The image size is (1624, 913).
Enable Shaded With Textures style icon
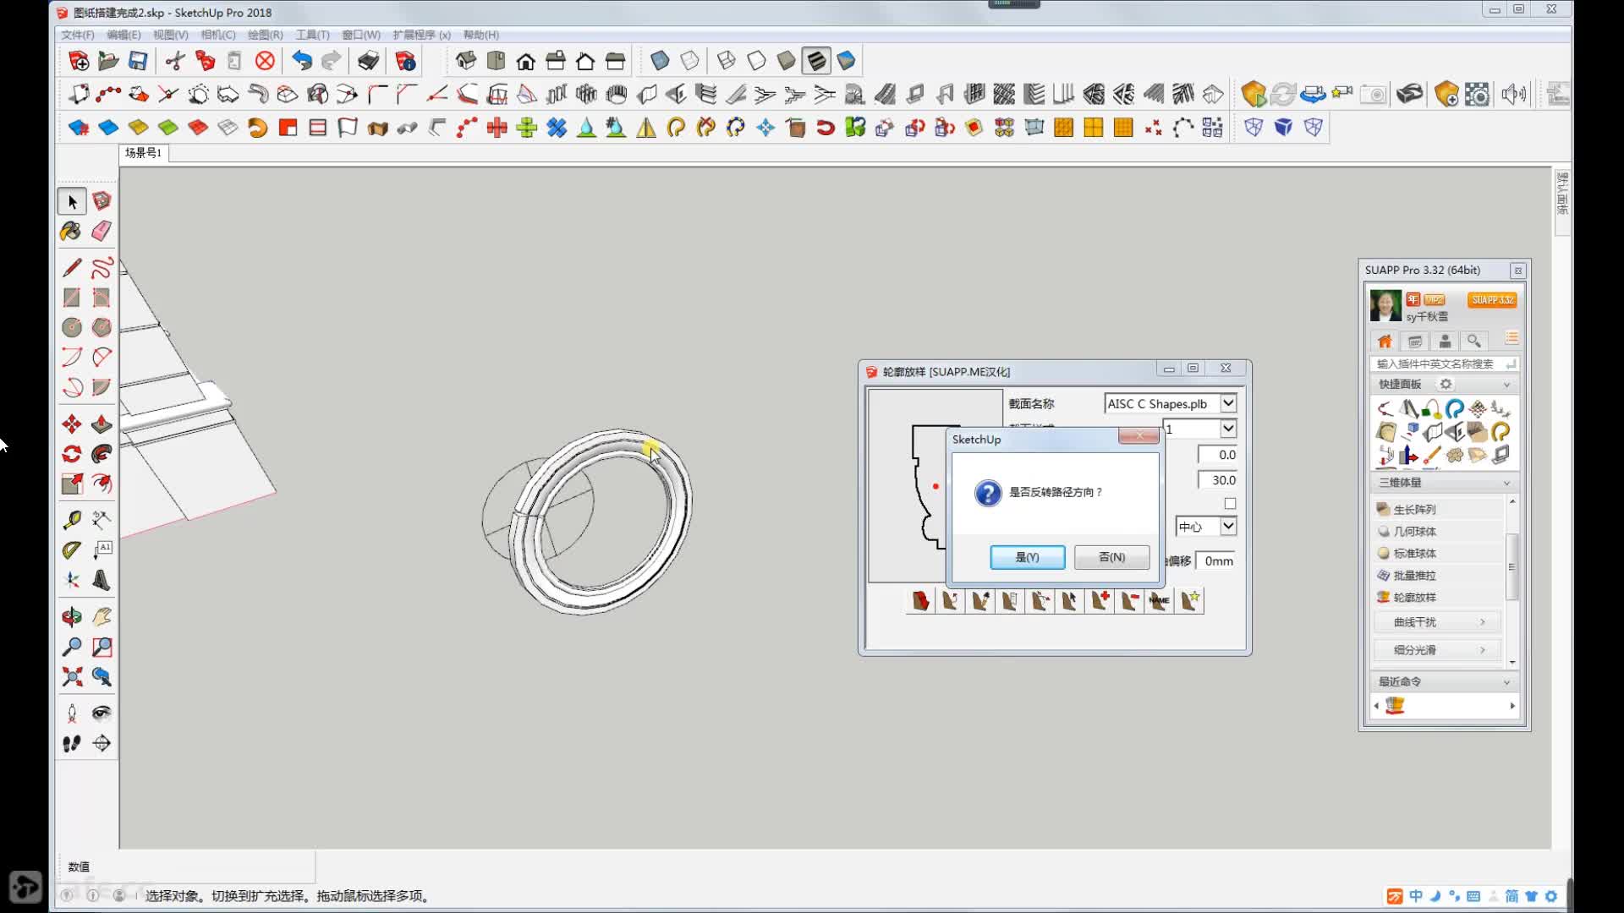tap(816, 61)
